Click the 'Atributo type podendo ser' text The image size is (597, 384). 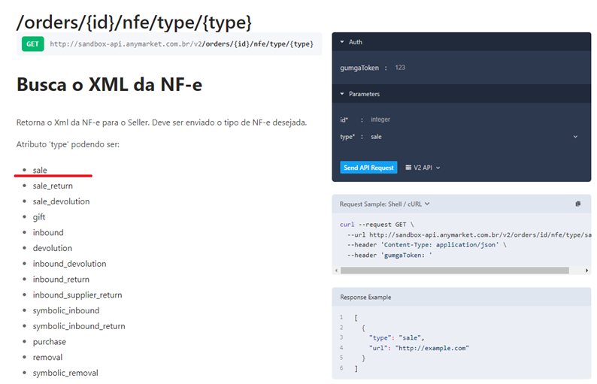pyautogui.click(x=68, y=144)
